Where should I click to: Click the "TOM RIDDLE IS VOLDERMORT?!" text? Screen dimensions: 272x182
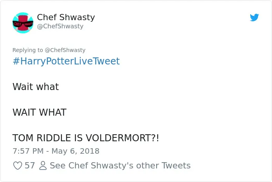tap(86, 138)
